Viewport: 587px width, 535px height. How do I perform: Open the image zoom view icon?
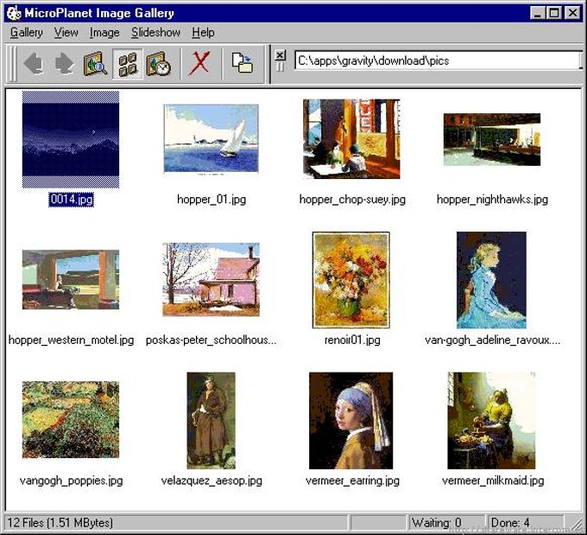95,63
